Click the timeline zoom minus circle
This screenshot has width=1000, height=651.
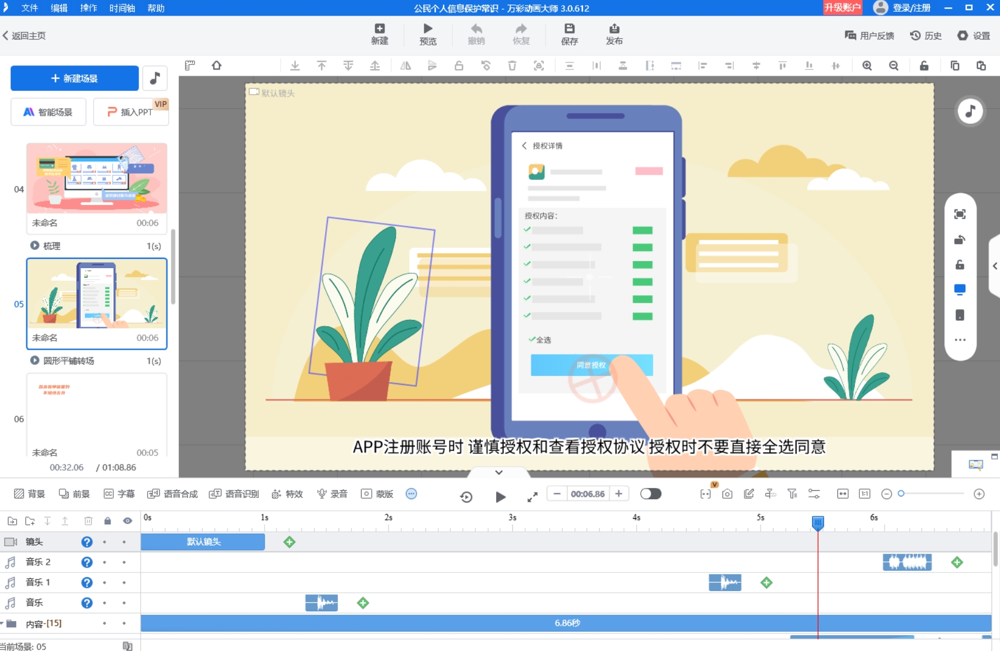[x=886, y=494]
